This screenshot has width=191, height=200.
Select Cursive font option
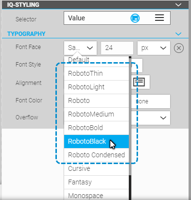96,168
